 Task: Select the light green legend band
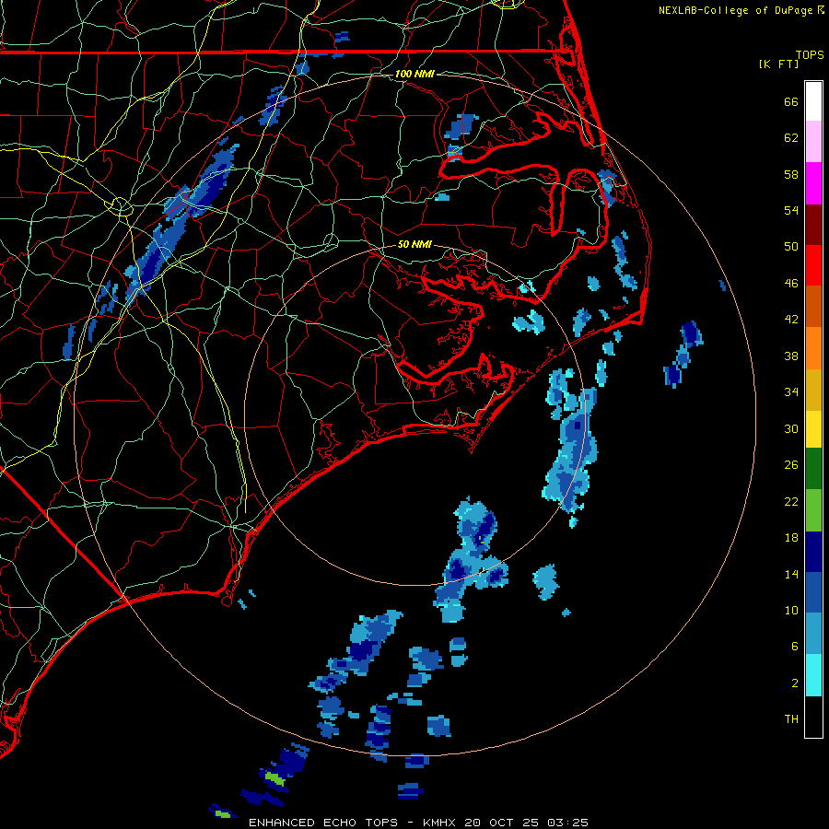pos(813,510)
